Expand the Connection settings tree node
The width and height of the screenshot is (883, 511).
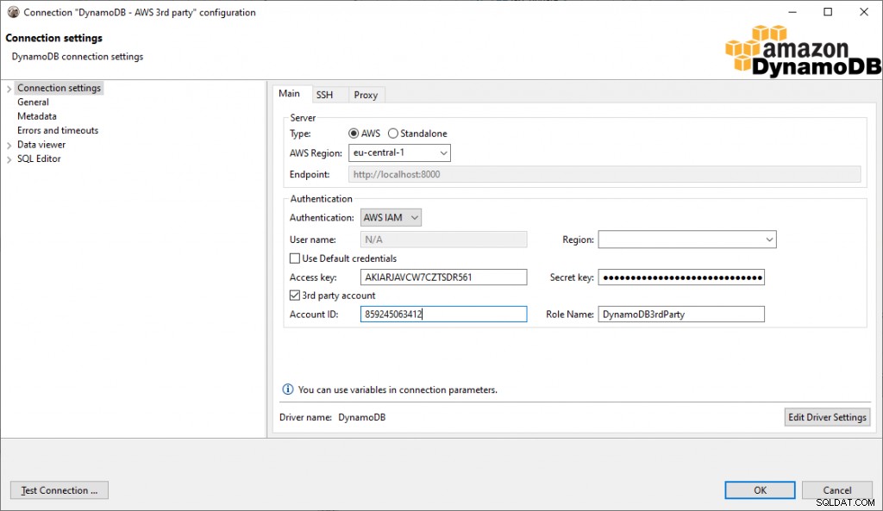(x=9, y=89)
